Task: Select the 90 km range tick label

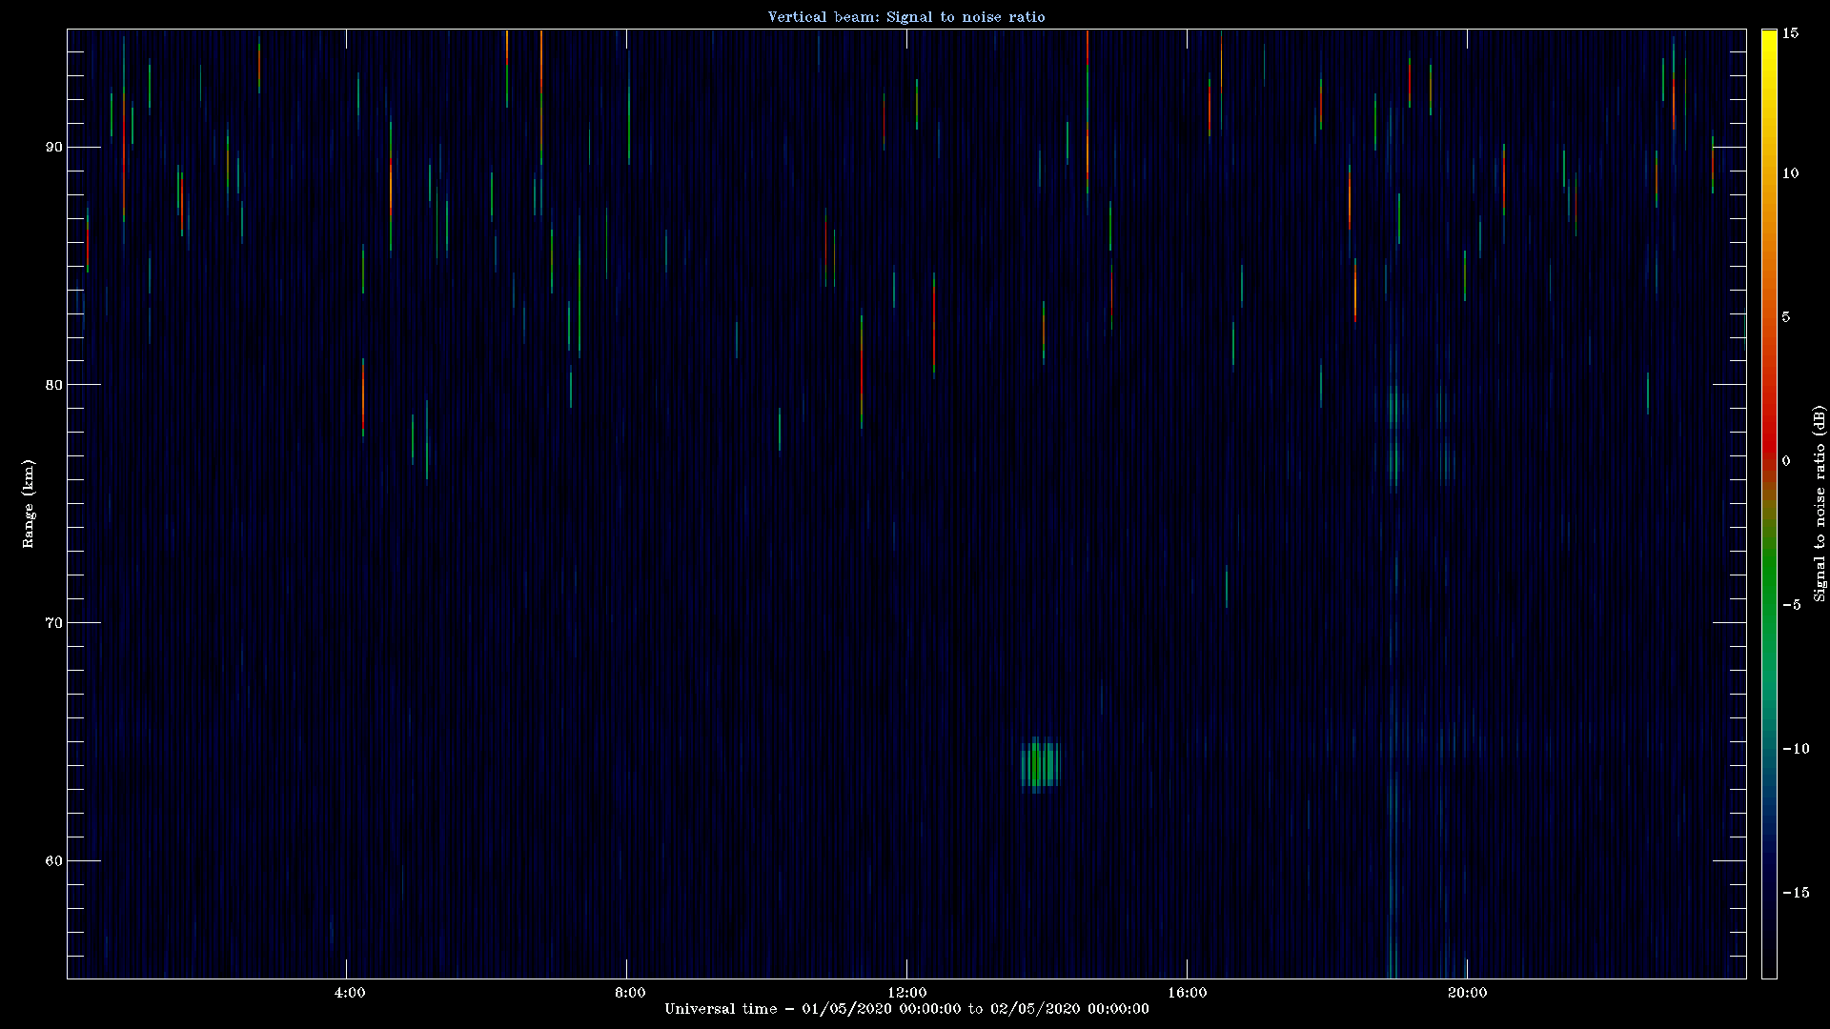Action: coord(53,147)
